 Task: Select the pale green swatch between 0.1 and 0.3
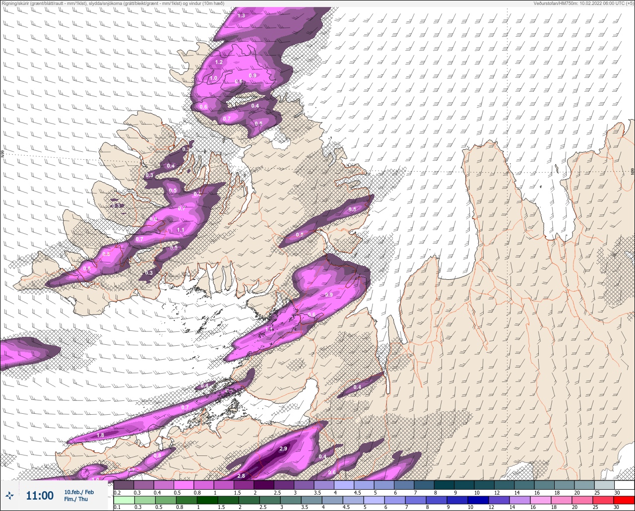tap(124, 500)
